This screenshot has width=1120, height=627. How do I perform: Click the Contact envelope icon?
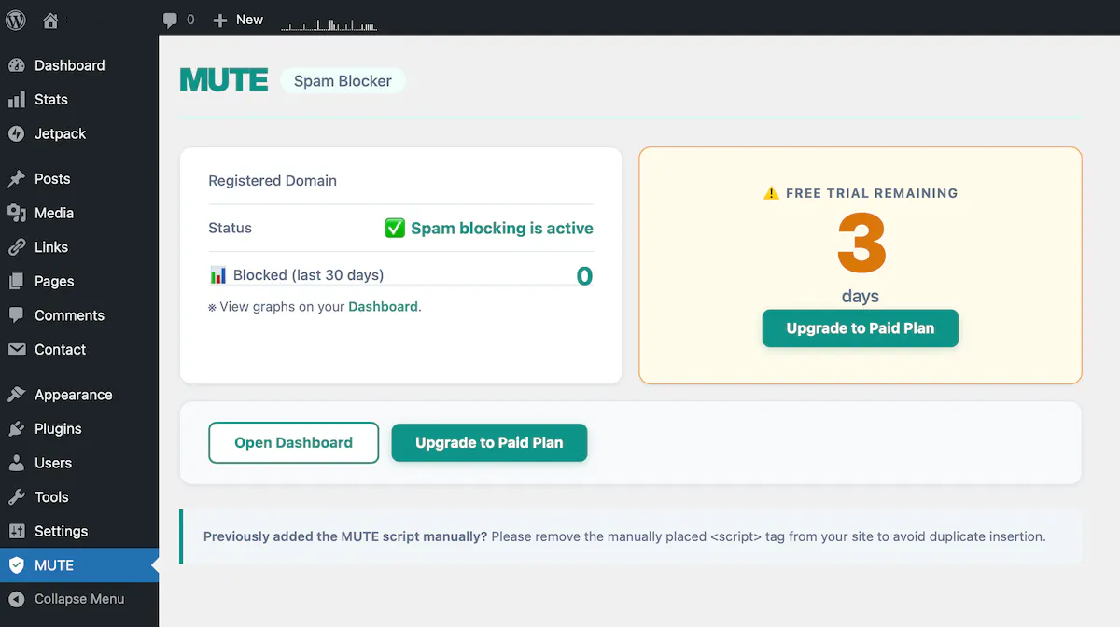click(x=17, y=349)
